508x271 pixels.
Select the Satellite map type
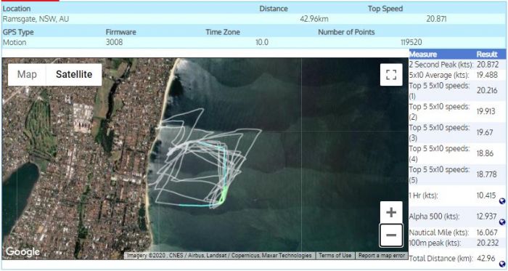74,75
